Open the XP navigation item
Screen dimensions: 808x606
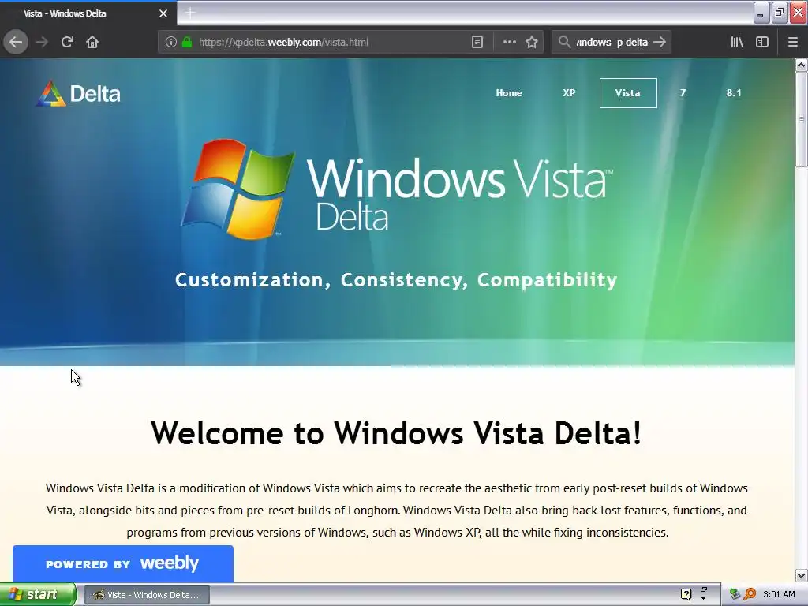coord(569,93)
